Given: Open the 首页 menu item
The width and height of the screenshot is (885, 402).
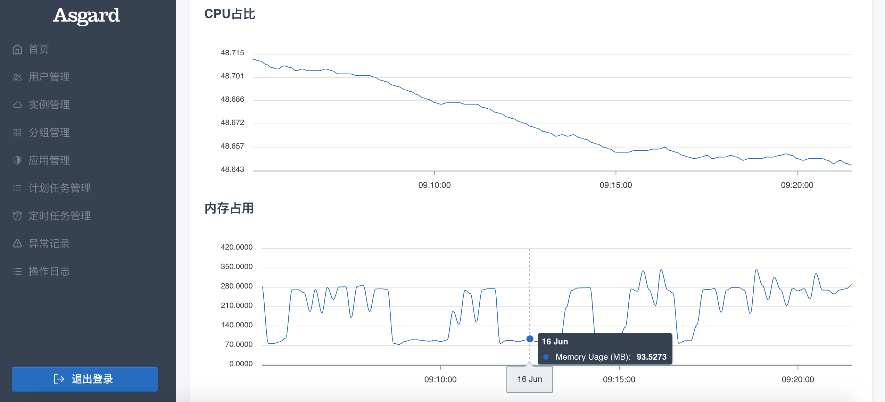Looking at the screenshot, I should (39, 49).
